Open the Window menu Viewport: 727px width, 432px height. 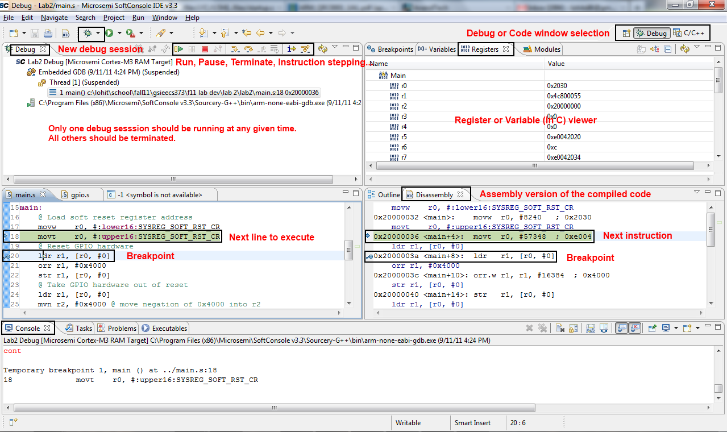[165, 18]
